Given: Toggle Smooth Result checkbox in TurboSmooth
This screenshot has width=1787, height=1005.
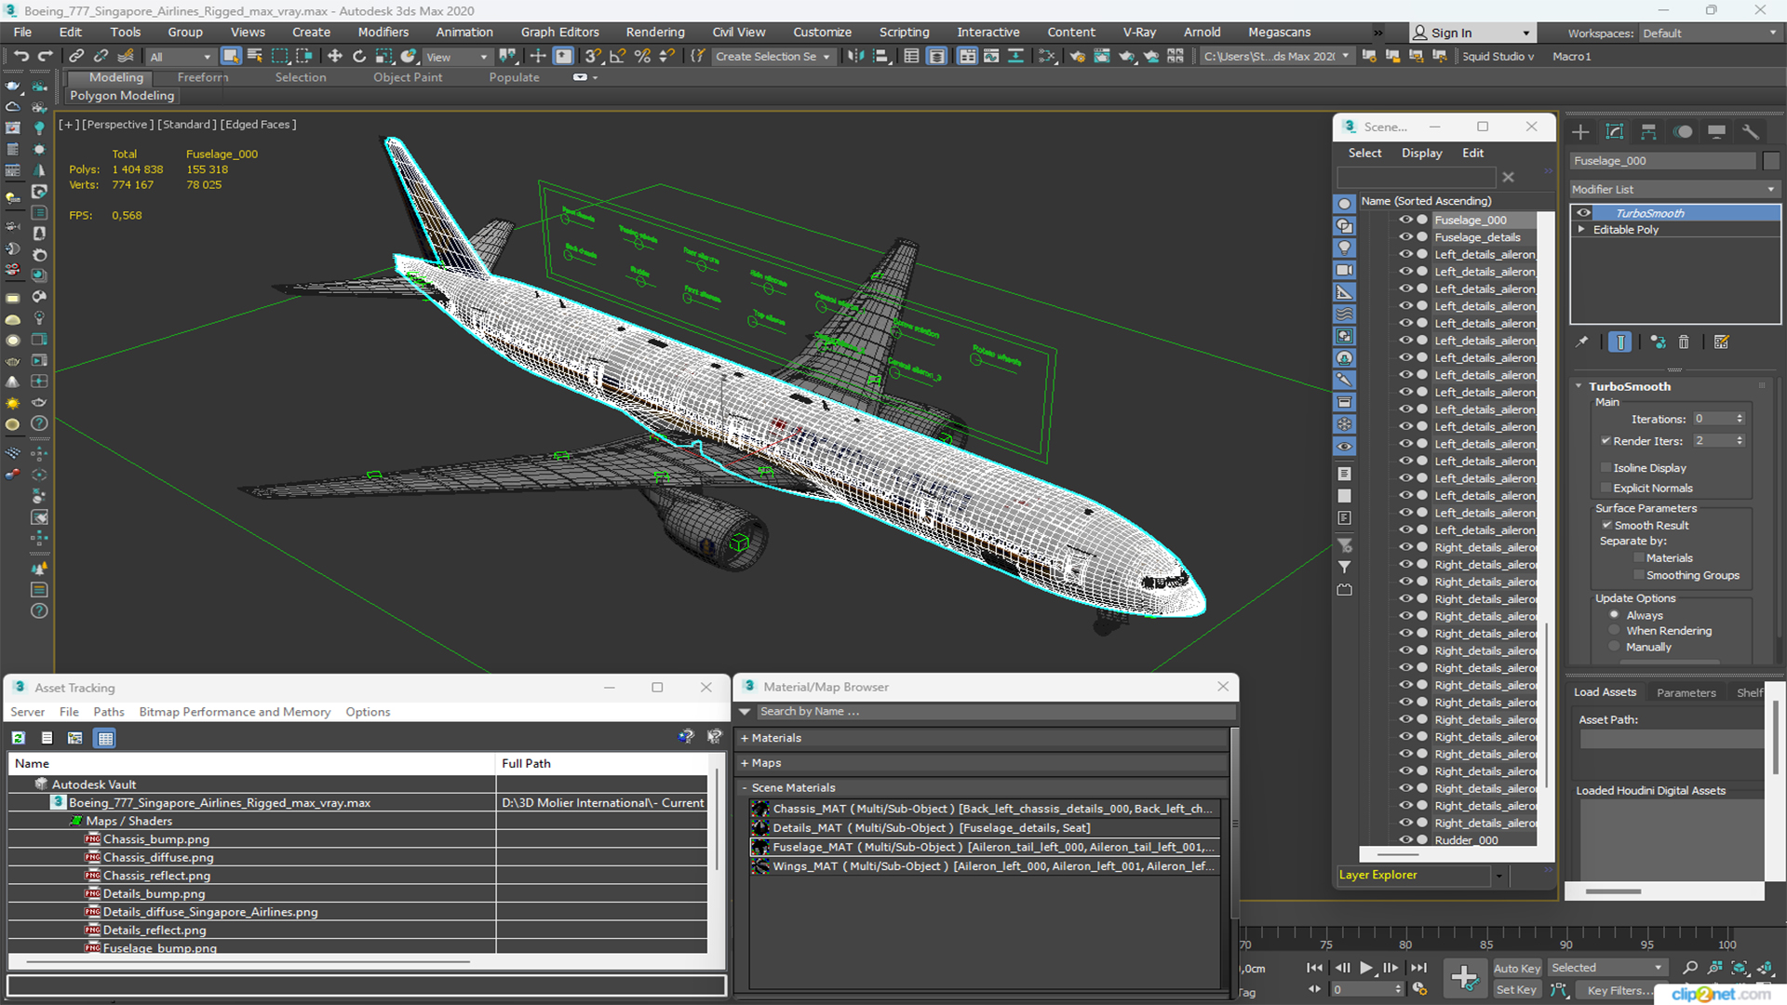Looking at the screenshot, I should click(1607, 525).
